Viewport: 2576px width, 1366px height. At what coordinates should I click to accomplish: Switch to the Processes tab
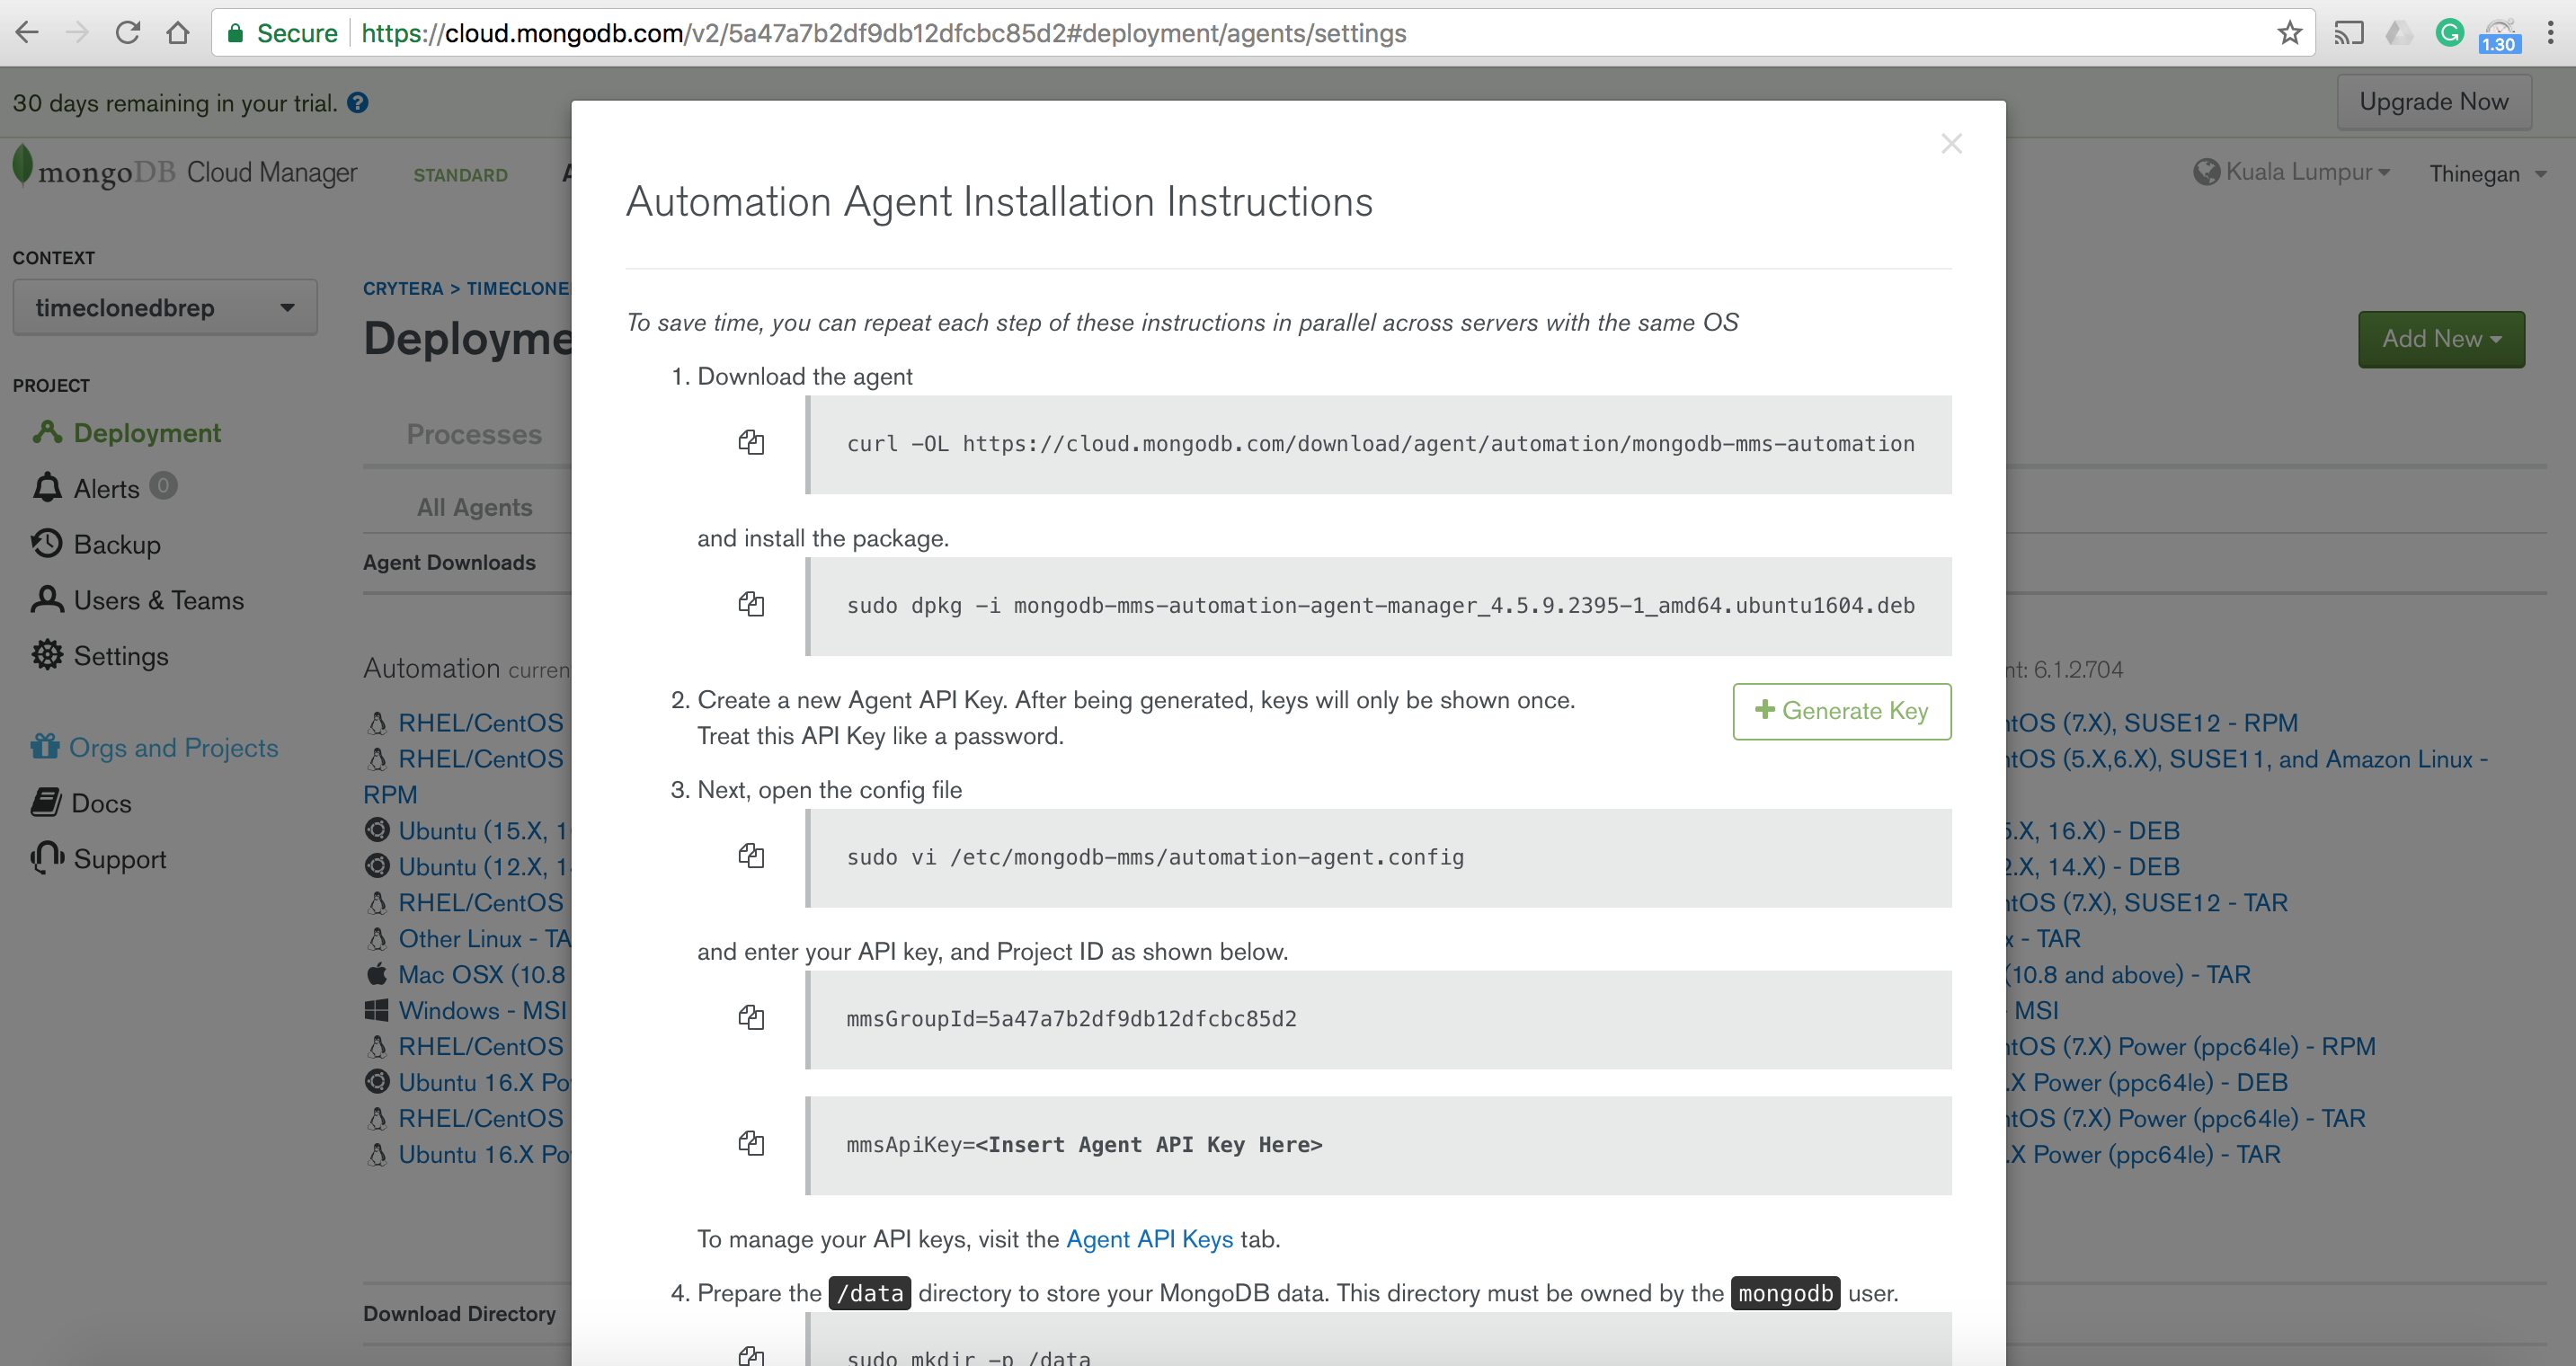tap(473, 434)
